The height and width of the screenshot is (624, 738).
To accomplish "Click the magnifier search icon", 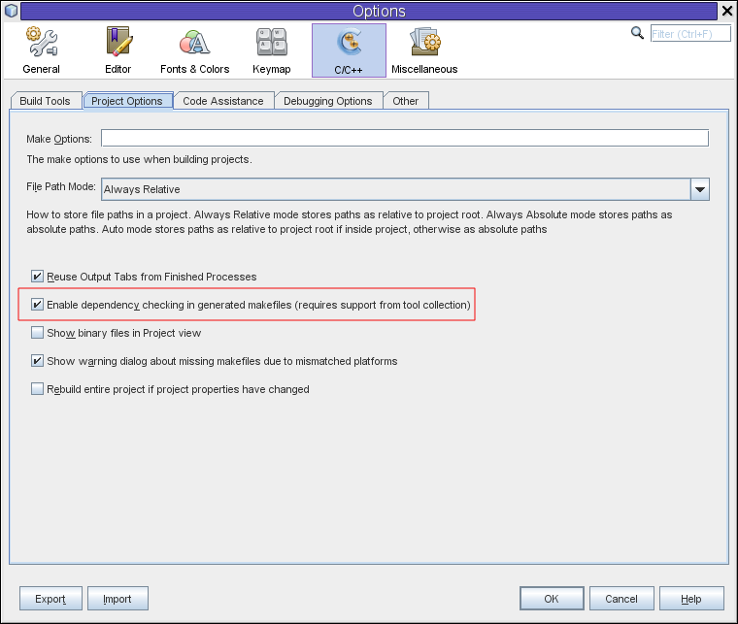I will pos(637,32).
